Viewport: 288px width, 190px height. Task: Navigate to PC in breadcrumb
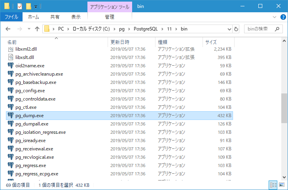click(x=61, y=29)
